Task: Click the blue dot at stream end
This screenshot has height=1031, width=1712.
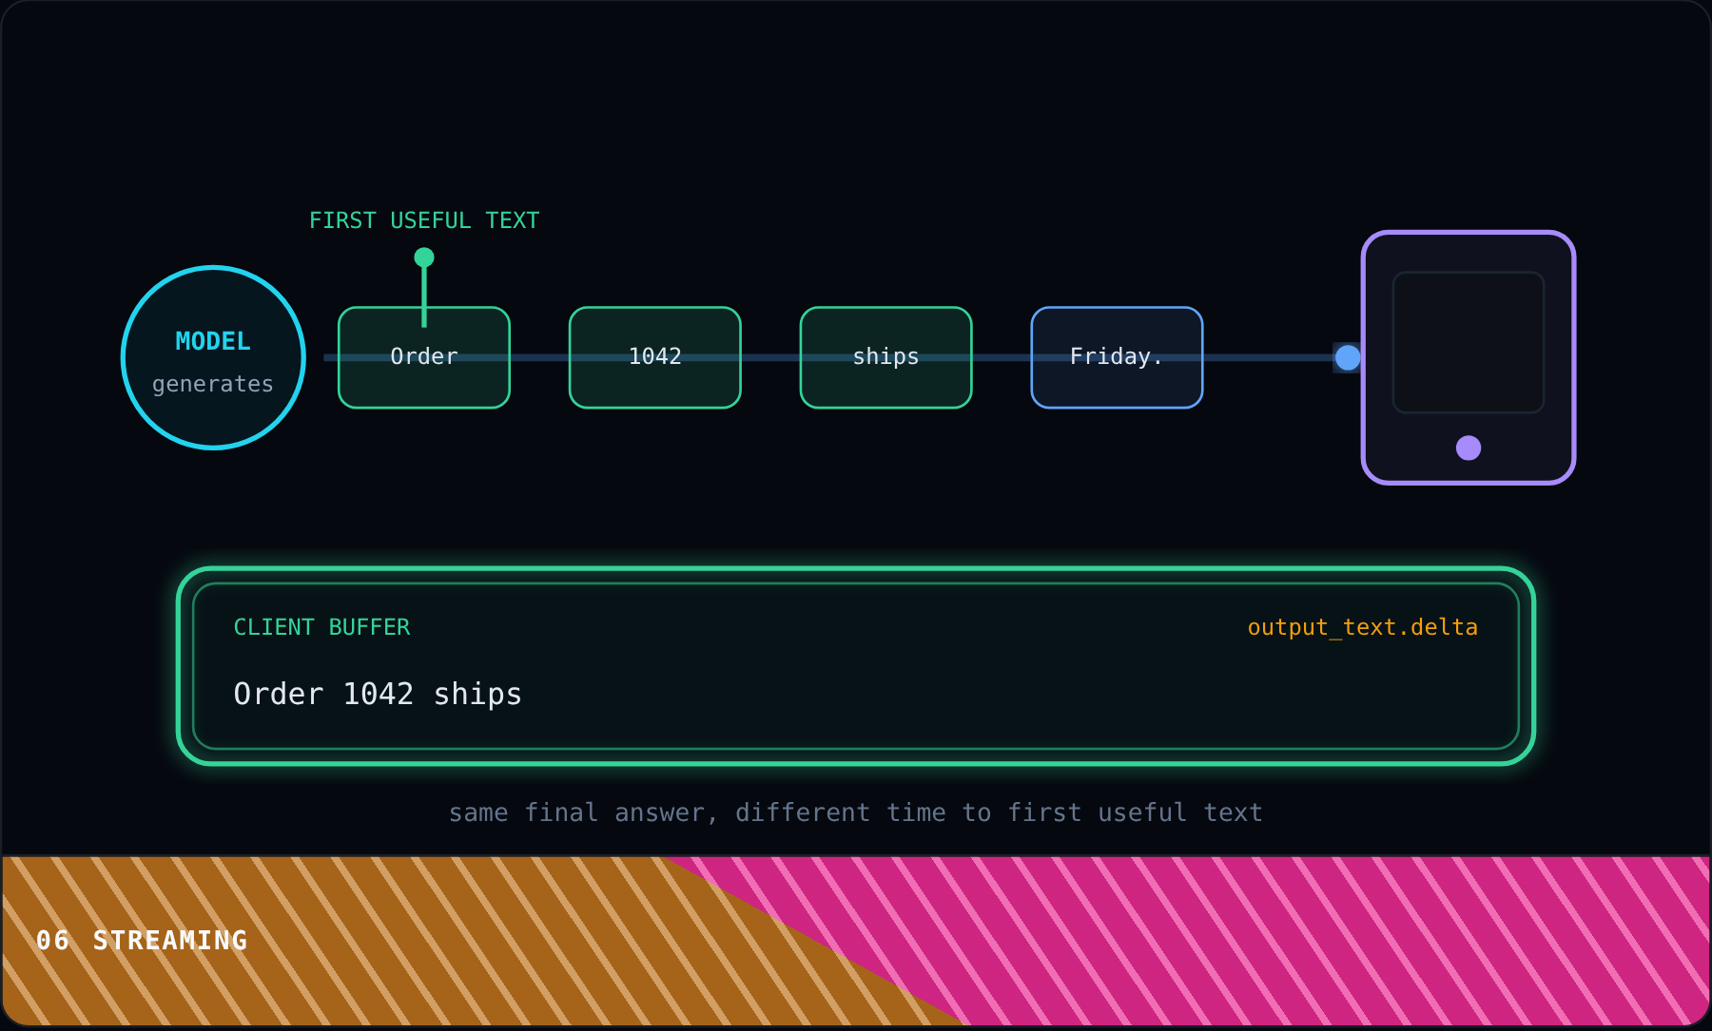Action: coord(1348,357)
